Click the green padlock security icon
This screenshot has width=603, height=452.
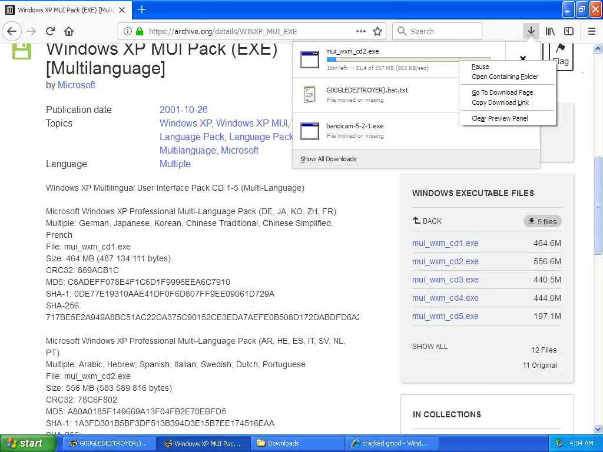coord(140,31)
